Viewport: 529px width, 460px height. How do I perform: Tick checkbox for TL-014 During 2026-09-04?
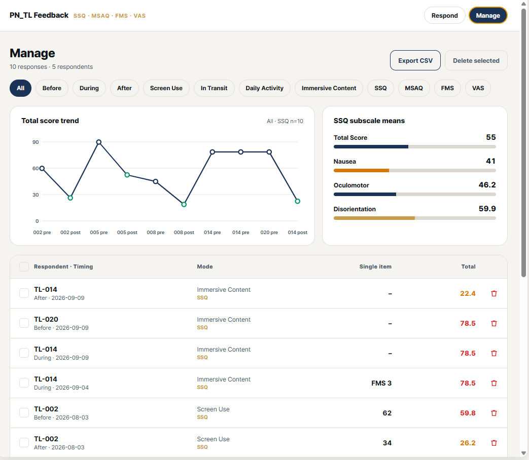(x=24, y=383)
